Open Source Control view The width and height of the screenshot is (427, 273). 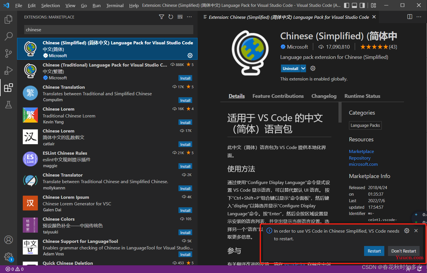[x=9, y=53]
